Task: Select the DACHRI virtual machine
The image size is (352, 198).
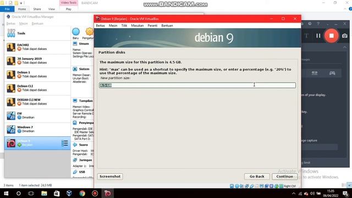Action: pos(37,47)
